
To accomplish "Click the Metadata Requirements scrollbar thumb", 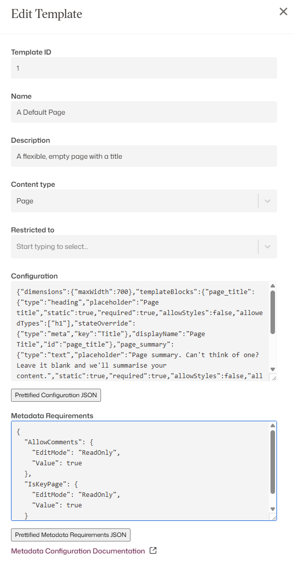I will tap(272, 462).
